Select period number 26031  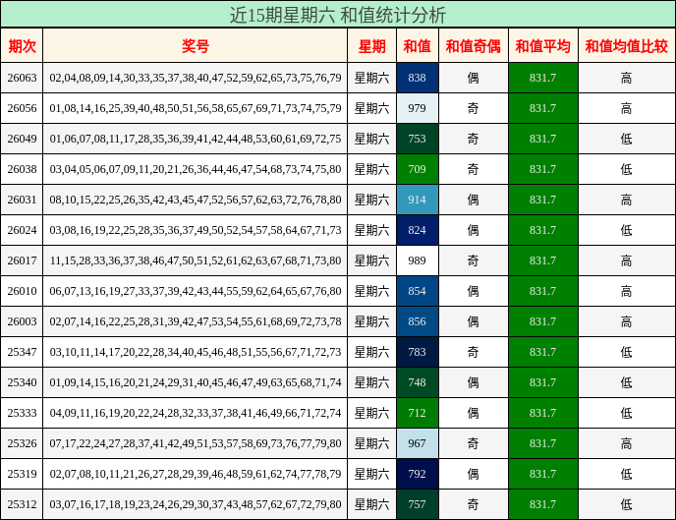coord(22,200)
